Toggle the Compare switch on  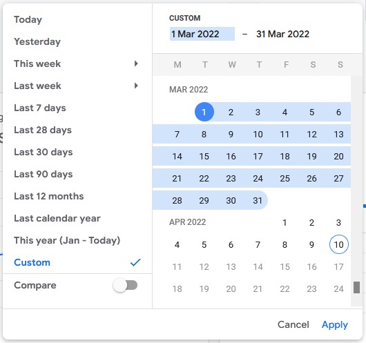coord(125,285)
